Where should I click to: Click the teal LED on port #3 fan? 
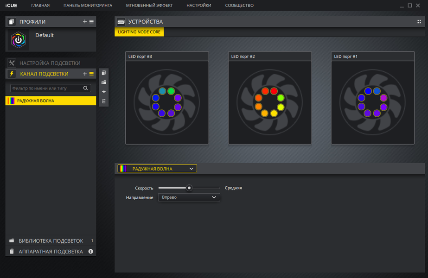click(162, 91)
